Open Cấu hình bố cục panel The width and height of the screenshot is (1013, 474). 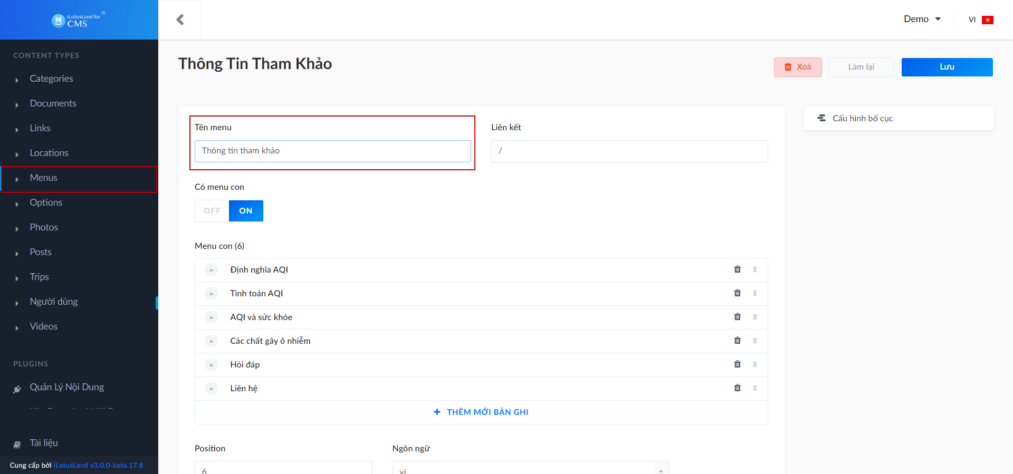[x=899, y=118]
